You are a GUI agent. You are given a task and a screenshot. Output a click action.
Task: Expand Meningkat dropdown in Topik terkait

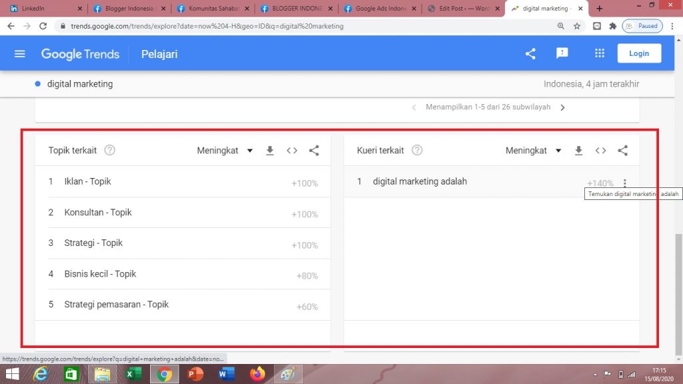tap(225, 151)
